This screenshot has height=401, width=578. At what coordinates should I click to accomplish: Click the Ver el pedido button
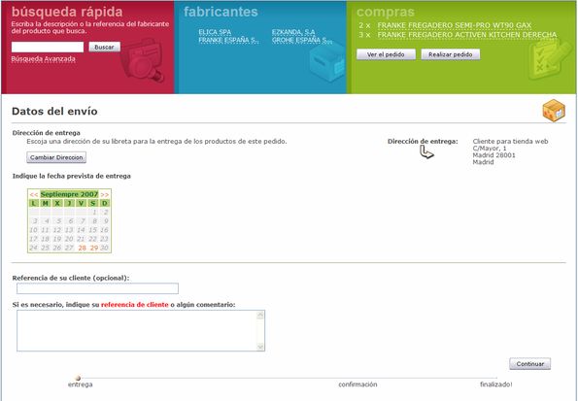coord(386,54)
